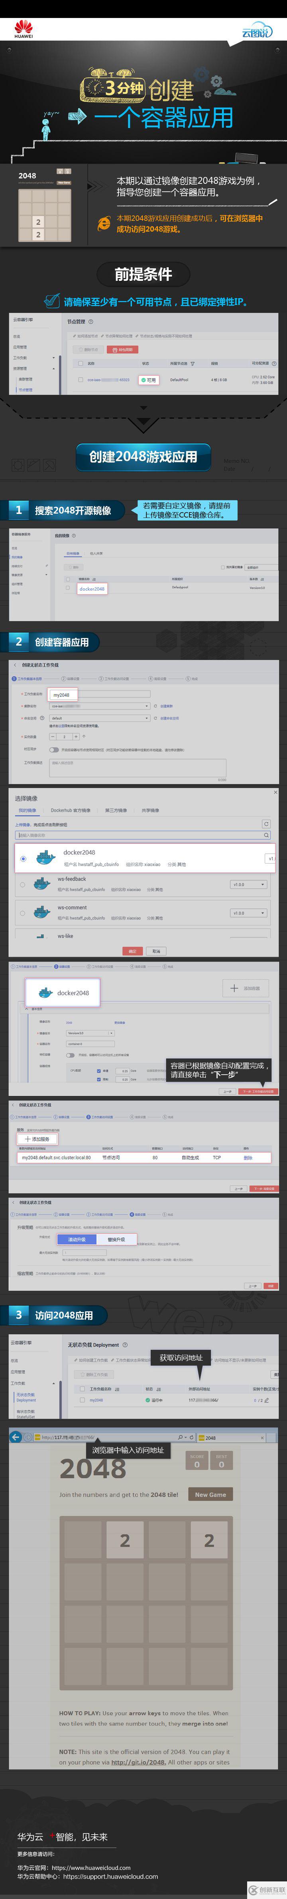
Task: Click the New Game button in 2048
Action: (210, 1493)
